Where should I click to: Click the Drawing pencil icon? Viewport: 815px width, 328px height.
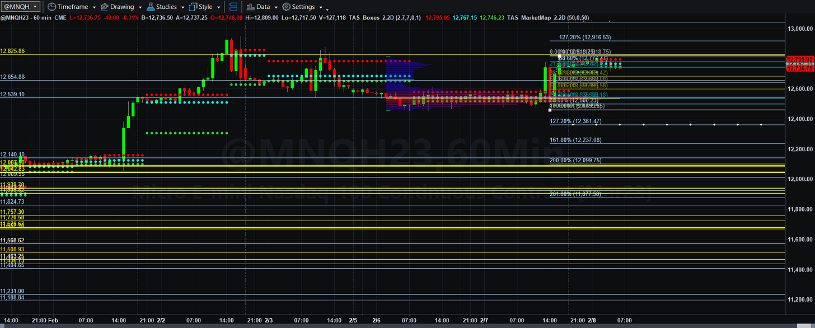[x=104, y=7]
